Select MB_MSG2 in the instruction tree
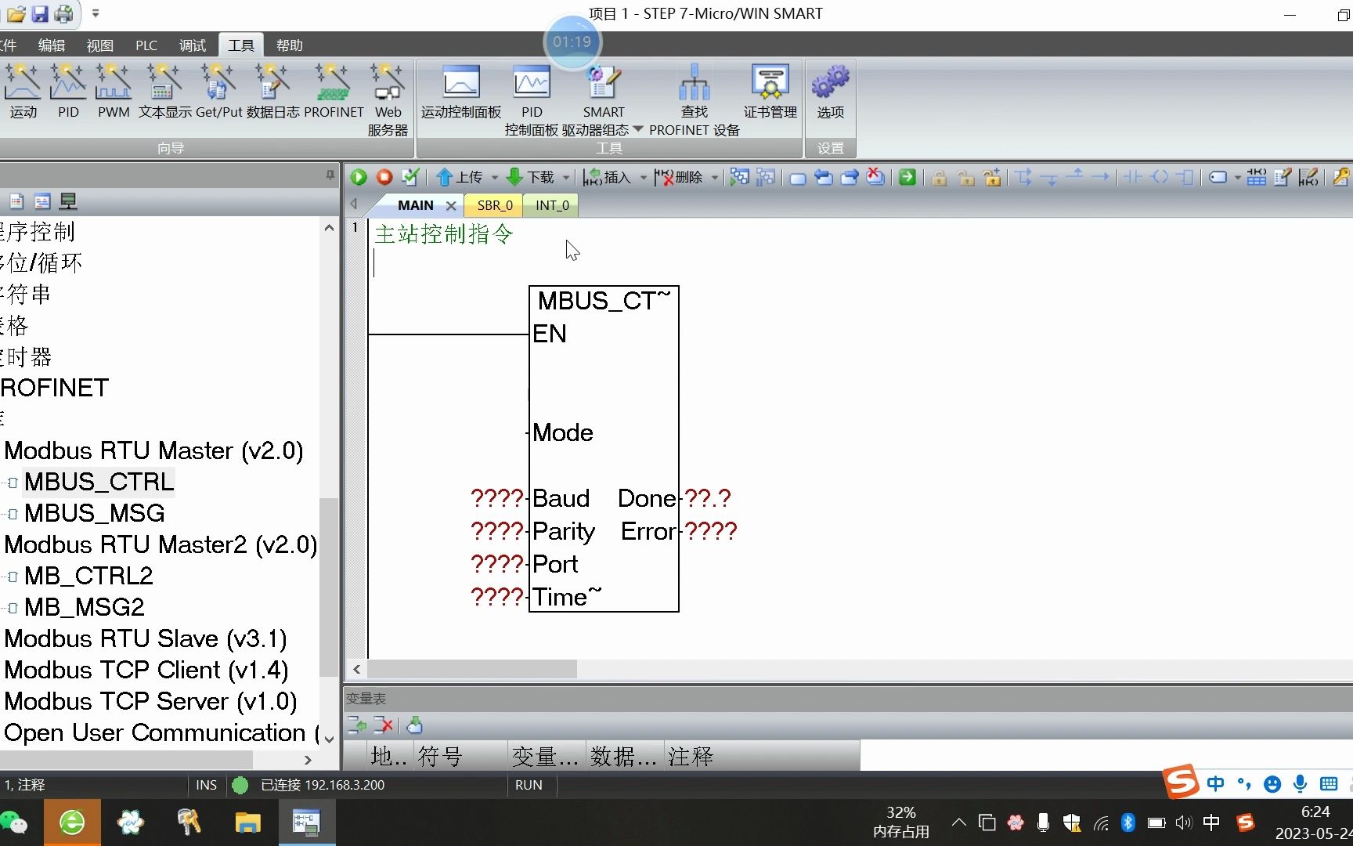Screen dimensions: 1353x846 [x=84, y=607]
